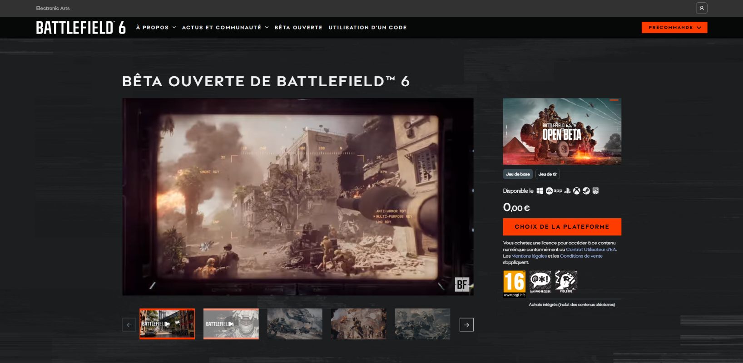743x363 pixels.
Task: Select first video thumbnail with street scene
Action: (x=167, y=324)
